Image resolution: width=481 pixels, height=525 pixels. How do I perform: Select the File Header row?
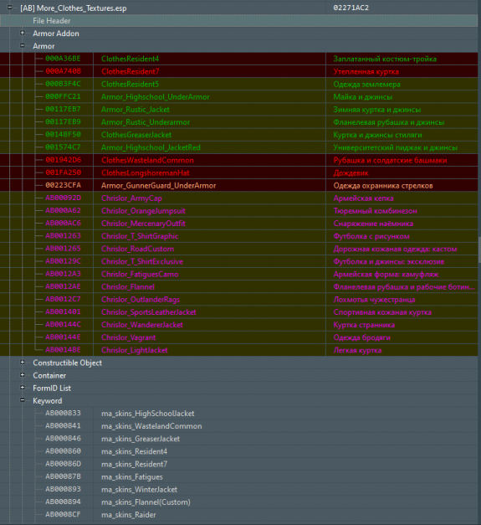[239, 21]
